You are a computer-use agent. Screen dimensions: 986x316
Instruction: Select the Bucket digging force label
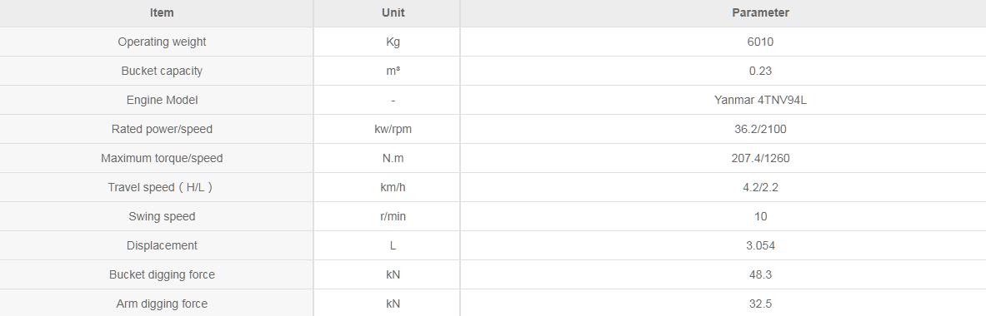point(162,274)
